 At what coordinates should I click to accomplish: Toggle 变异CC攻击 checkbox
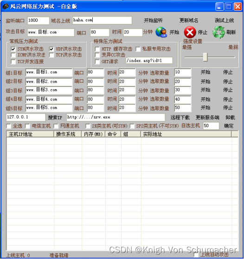(97, 55)
